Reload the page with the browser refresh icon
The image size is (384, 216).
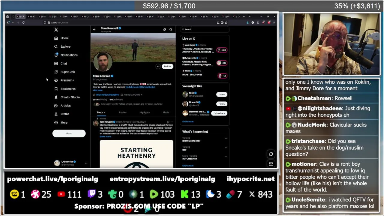click(x=23, y=22)
